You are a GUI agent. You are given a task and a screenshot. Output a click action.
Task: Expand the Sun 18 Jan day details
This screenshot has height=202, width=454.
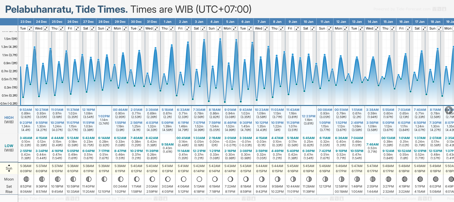pyautogui.click(x=439, y=28)
